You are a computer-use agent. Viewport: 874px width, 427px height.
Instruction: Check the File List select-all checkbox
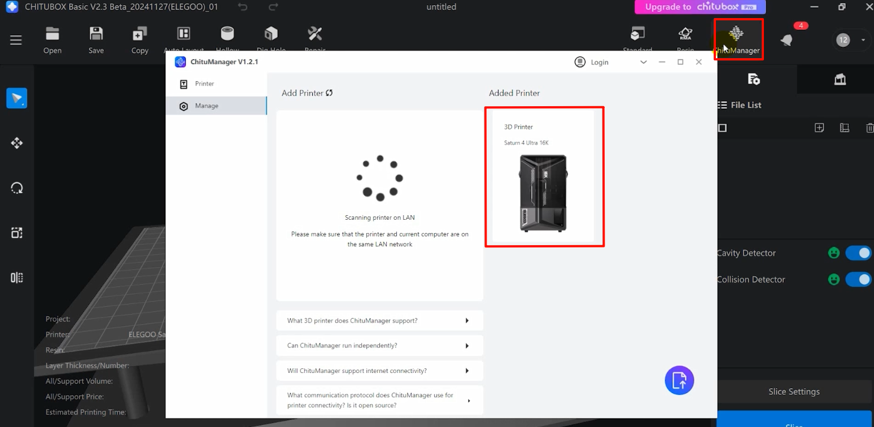722,128
